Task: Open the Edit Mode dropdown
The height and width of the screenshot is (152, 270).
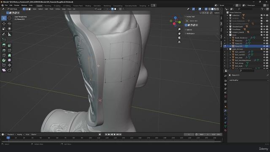Action: click(14, 9)
